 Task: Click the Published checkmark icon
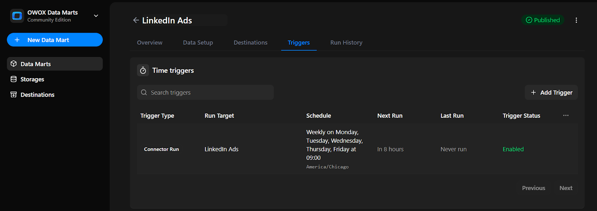tap(529, 20)
